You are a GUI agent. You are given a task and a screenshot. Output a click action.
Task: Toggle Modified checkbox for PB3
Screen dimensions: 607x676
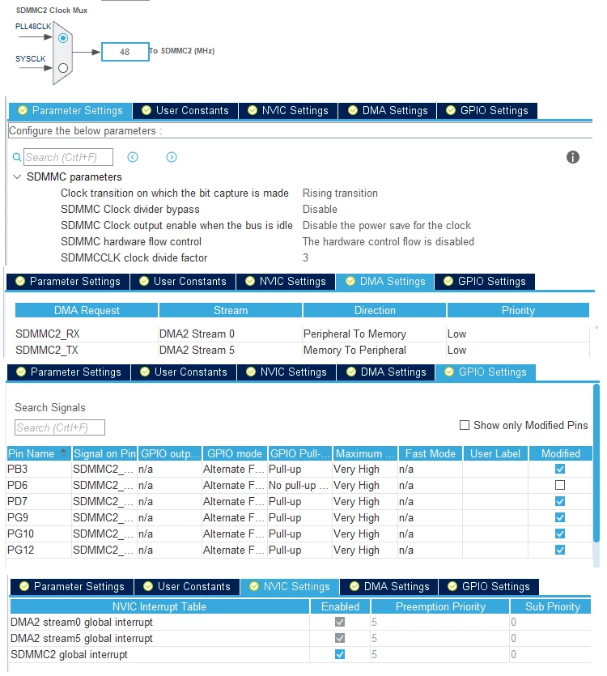(x=560, y=469)
